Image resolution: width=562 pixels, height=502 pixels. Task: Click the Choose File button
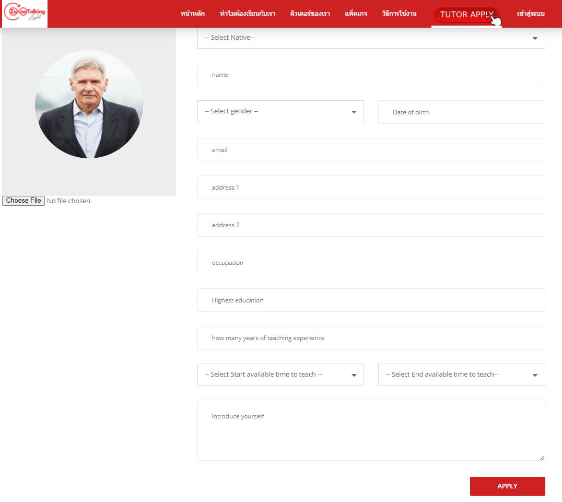point(24,201)
